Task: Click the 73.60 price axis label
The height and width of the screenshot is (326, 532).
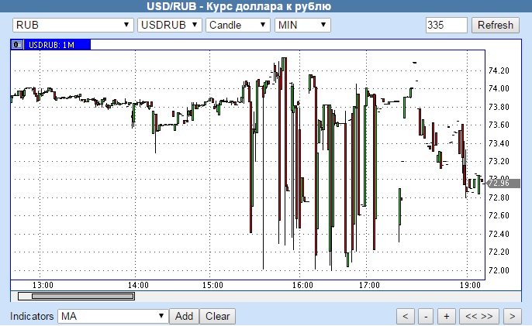Action: click(499, 125)
